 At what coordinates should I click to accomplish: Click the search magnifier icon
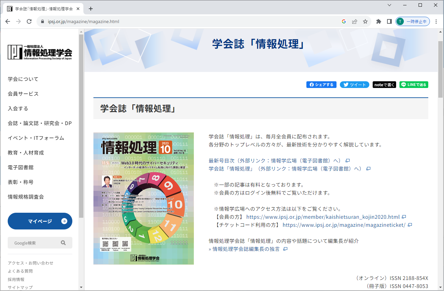click(x=63, y=243)
